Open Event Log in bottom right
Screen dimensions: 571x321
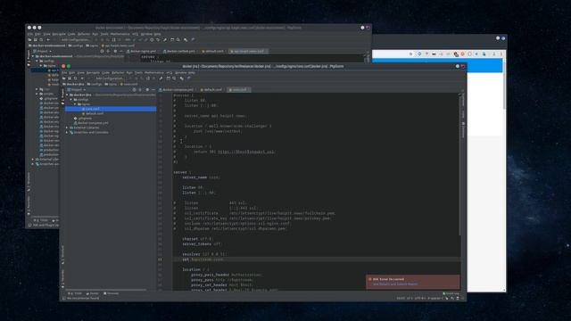[x=451, y=293]
